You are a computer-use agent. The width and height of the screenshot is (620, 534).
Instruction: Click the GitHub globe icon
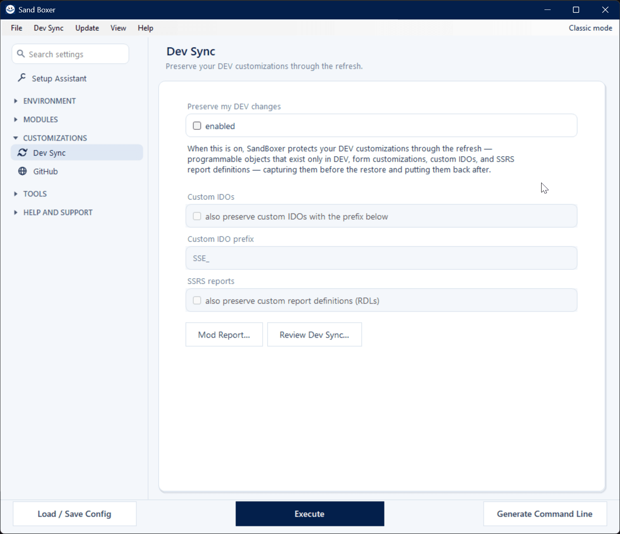pos(22,171)
